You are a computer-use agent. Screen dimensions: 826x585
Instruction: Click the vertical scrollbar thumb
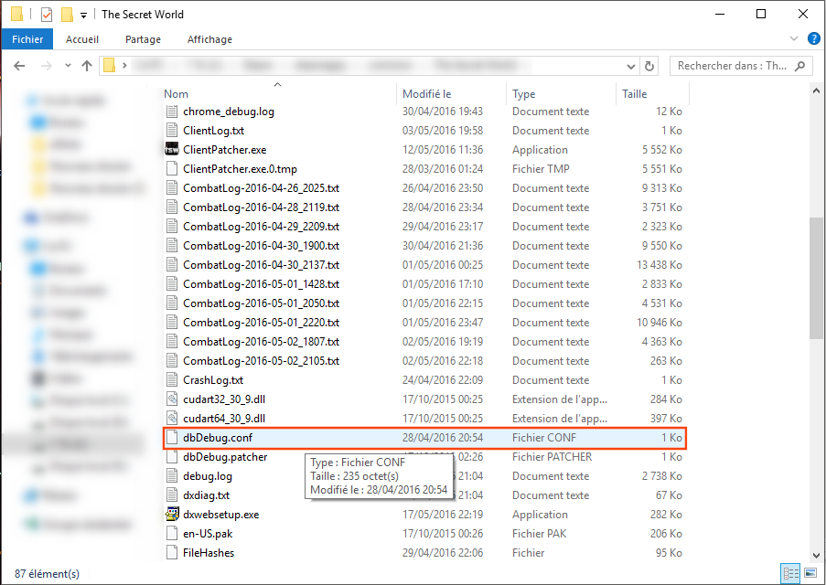click(x=816, y=279)
